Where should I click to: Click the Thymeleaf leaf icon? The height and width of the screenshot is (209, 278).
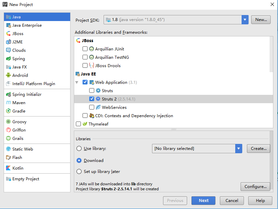pyautogui.click(x=85, y=124)
